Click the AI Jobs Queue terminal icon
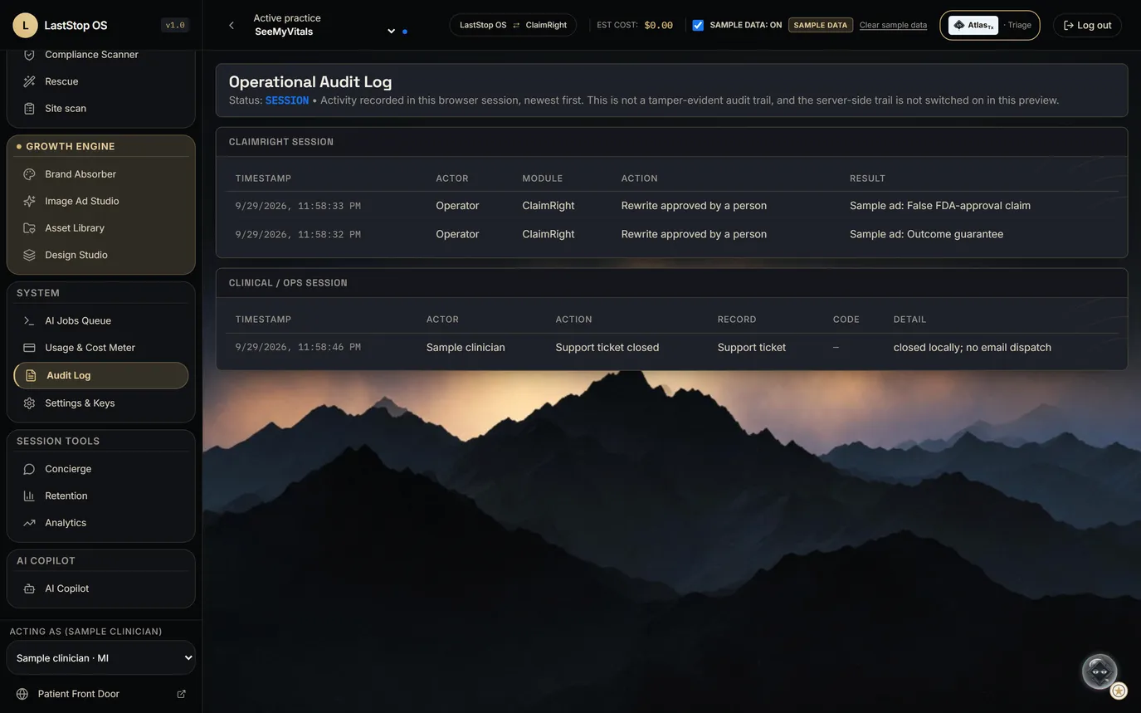The height and width of the screenshot is (713, 1141). click(x=29, y=320)
